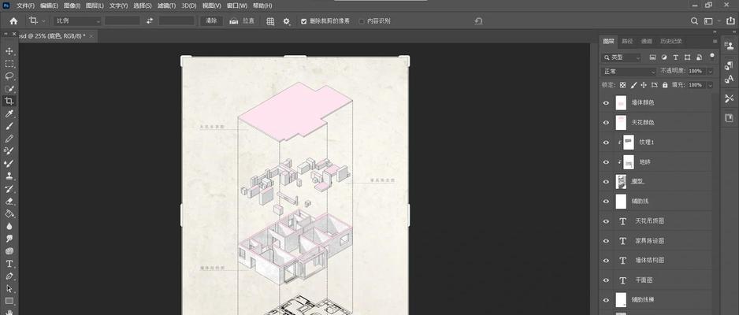Open crop overlay grid options

270,21
